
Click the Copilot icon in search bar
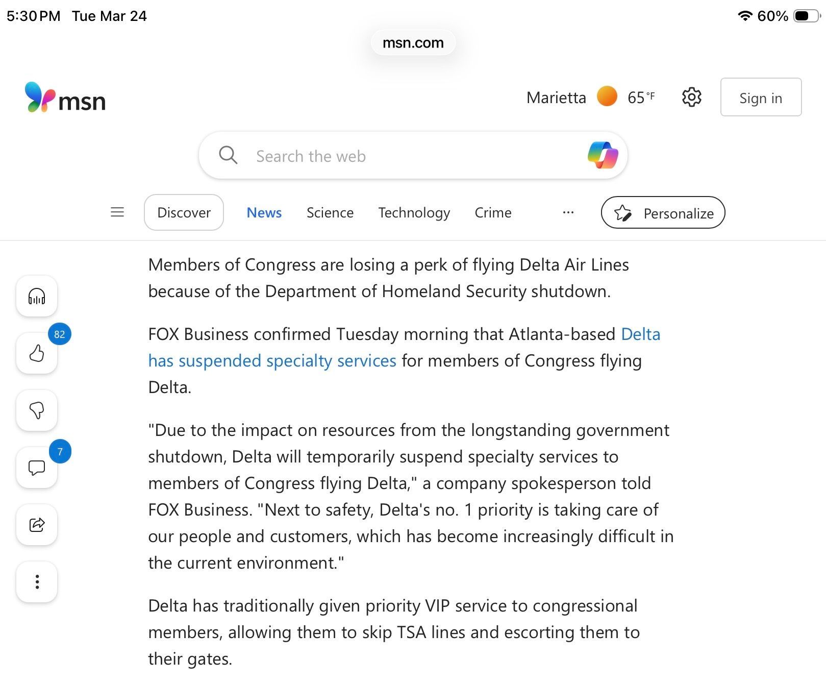coord(603,155)
